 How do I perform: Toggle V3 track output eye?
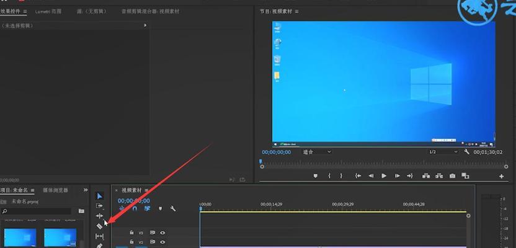point(162,232)
